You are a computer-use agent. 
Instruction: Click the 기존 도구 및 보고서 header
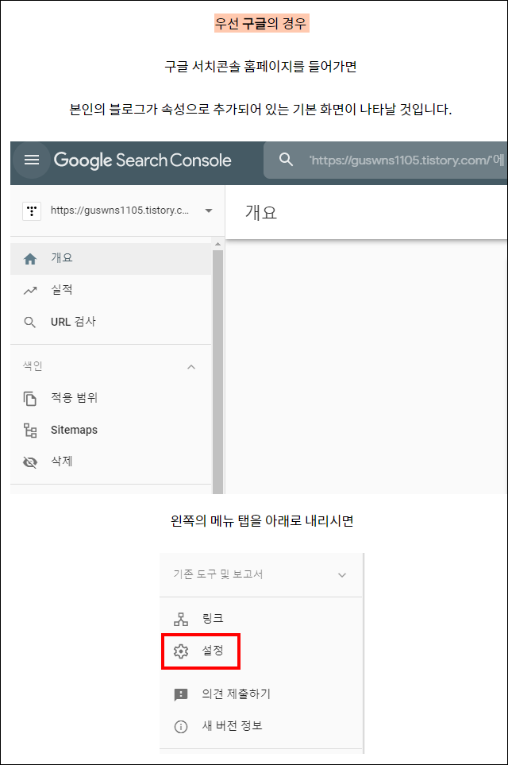218,574
